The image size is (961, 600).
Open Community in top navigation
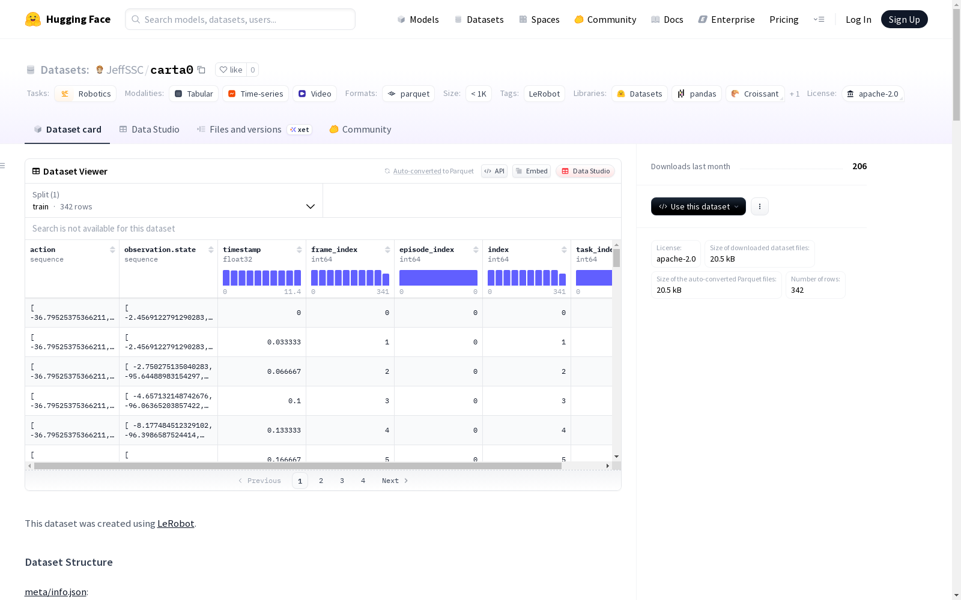click(605, 19)
